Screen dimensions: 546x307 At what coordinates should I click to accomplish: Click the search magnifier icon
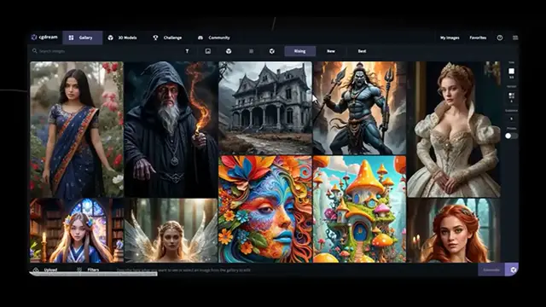pyautogui.click(x=34, y=51)
